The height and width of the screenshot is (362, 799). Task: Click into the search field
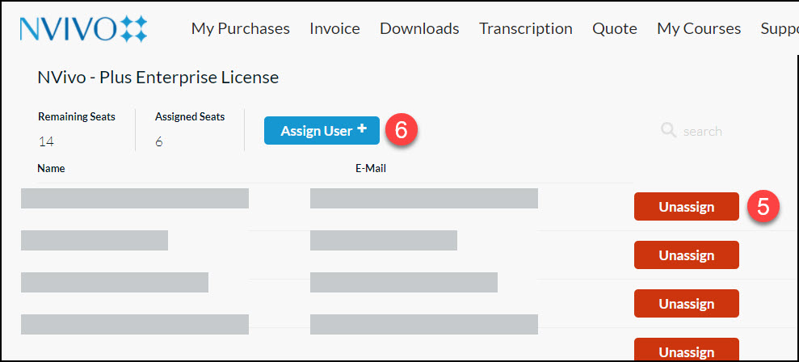(x=702, y=132)
